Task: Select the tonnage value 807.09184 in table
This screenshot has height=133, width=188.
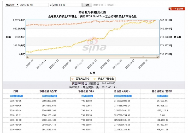Action: 87,96
